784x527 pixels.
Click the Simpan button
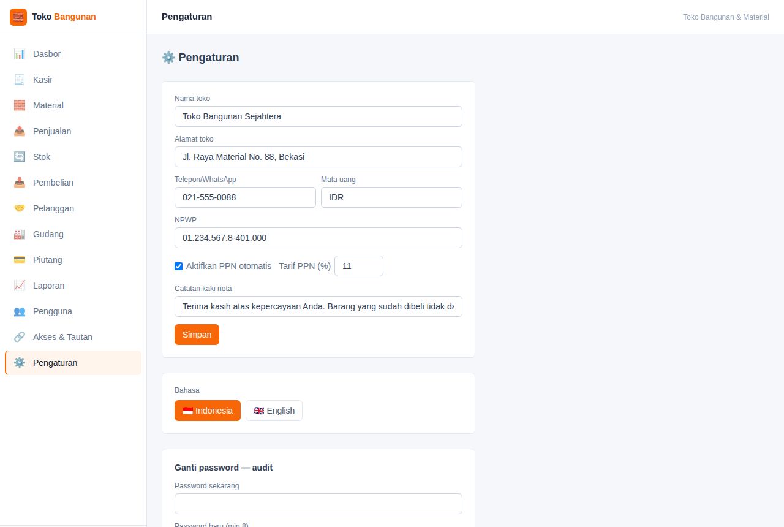(197, 335)
